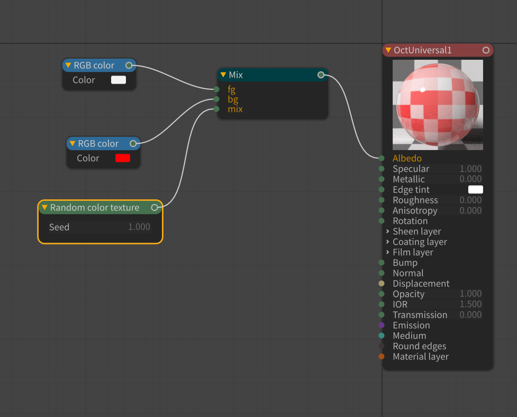Click the Transmission value field
Viewport: 517px width, 417px height.
(x=438, y=314)
